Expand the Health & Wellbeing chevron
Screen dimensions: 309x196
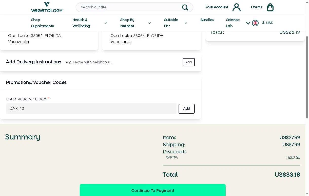[x=106, y=23]
